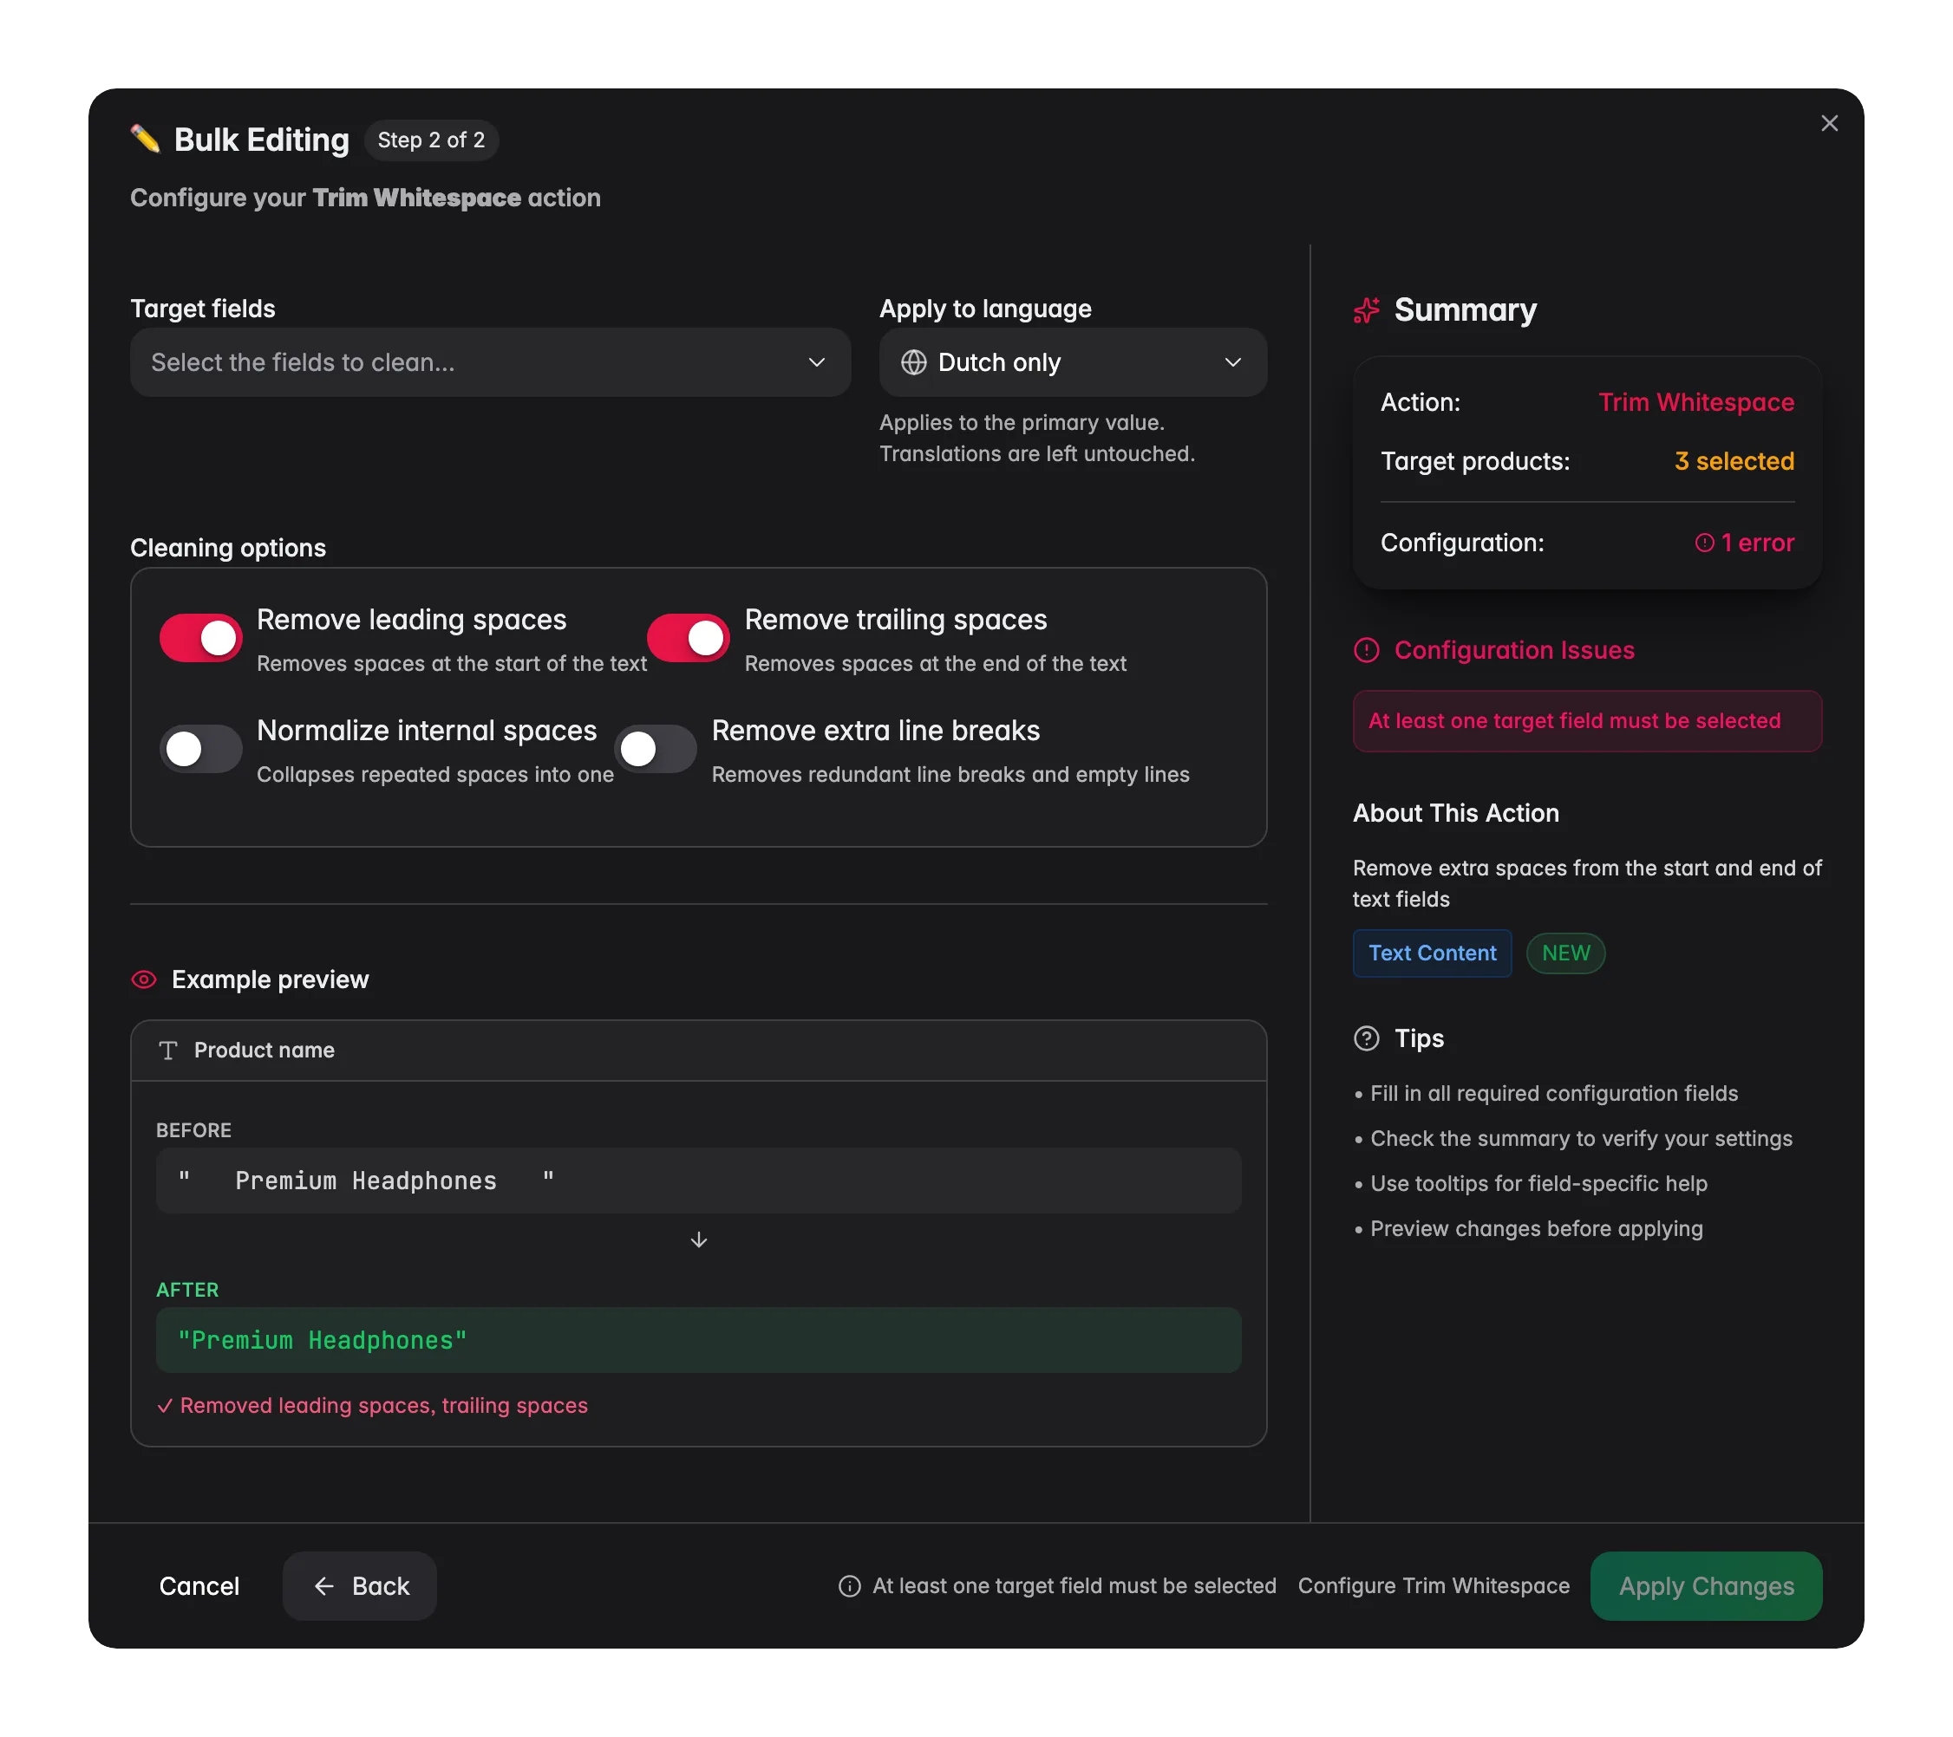Click the About This Action heading
This screenshot has height=1737, width=1953.
click(x=1455, y=814)
